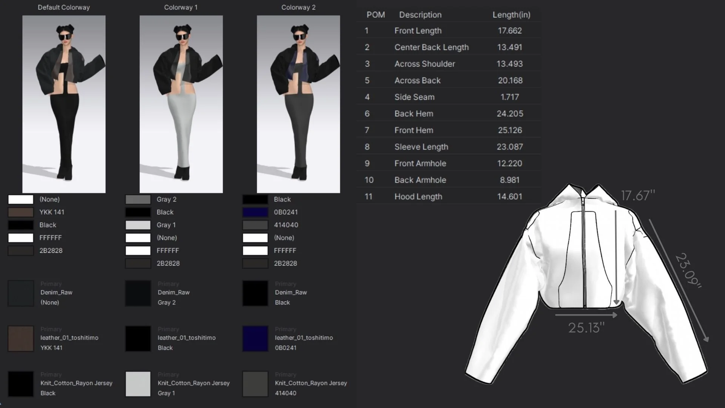The width and height of the screenshot is (725, 408).
Task: Click the 'Denim_Raw' name in Colorway 1
Action: (x=174, y=292)
